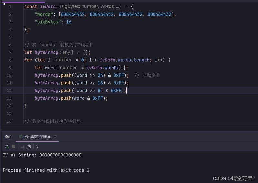Click the for keyword on line 8
The image size is (258, 183).
coord(28,60)
